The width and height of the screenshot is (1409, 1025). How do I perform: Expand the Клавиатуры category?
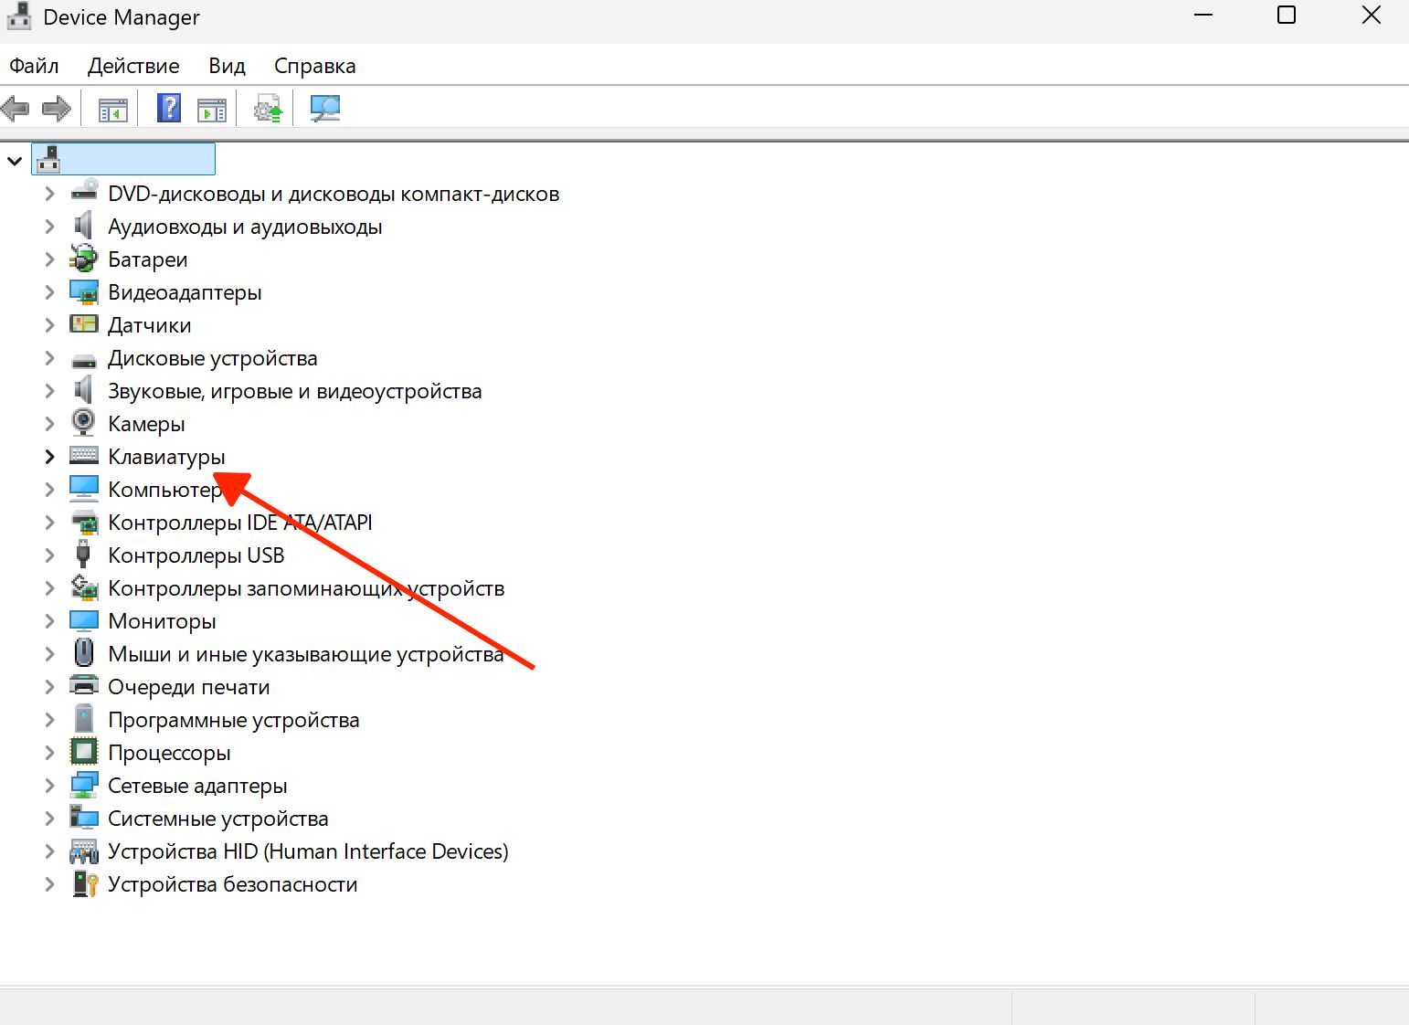[50, 457]
